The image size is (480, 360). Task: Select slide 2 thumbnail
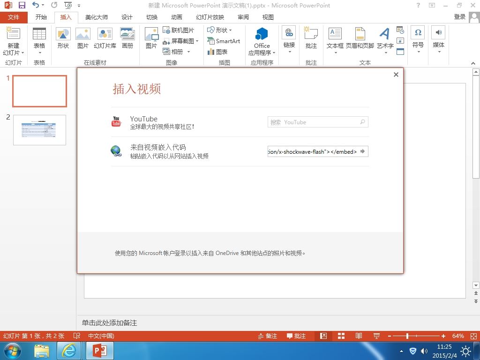click(x=39, y=130)
